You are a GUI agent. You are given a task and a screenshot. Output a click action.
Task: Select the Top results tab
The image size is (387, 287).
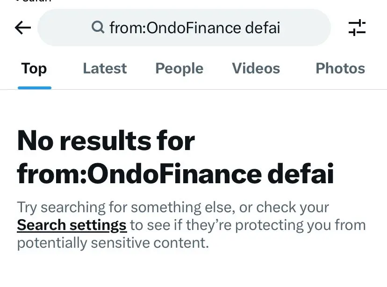click(34, 68)
